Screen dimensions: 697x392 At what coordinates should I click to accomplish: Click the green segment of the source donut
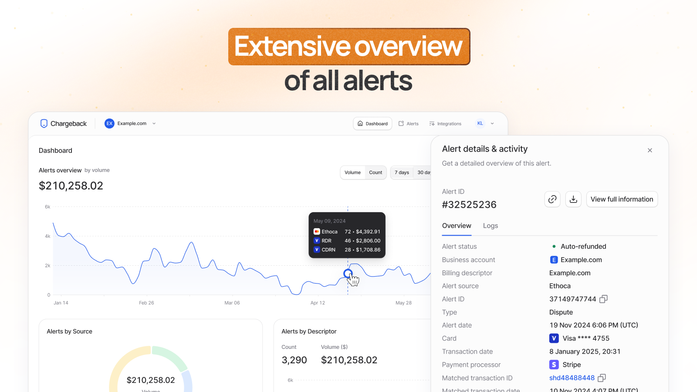(170, 356)
